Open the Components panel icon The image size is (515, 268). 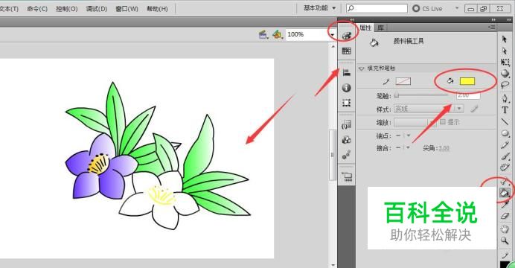click(x=346, y=140)
